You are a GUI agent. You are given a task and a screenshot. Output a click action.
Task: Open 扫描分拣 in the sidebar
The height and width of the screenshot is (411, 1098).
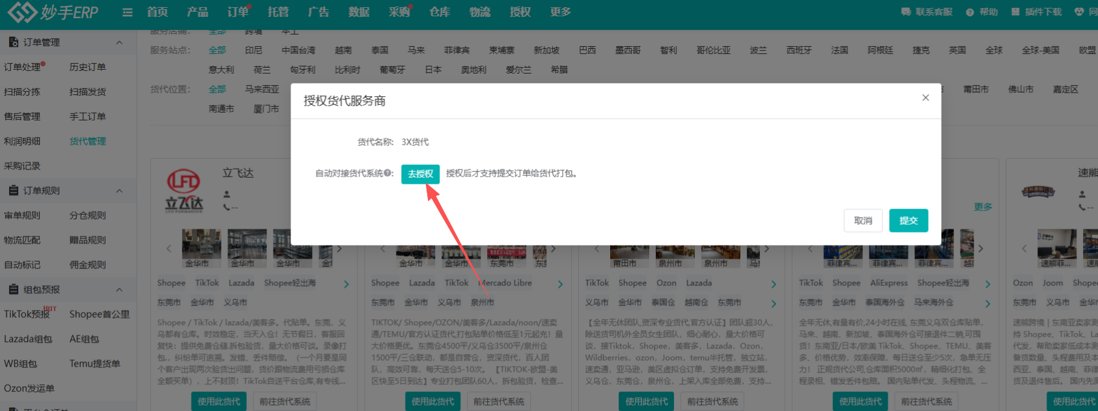point(22,92)
